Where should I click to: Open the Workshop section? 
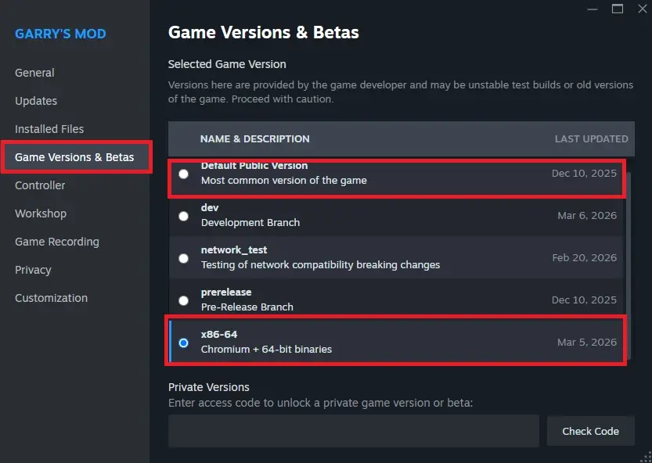tap(41, 214)
